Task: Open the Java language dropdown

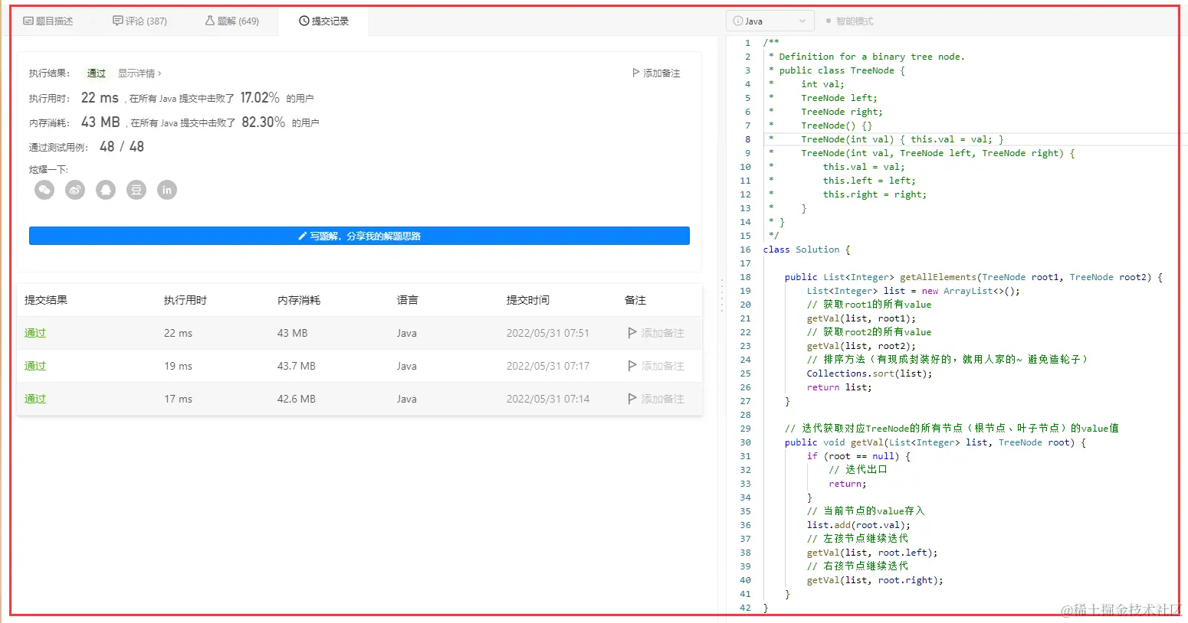Action: pos(770,21)
